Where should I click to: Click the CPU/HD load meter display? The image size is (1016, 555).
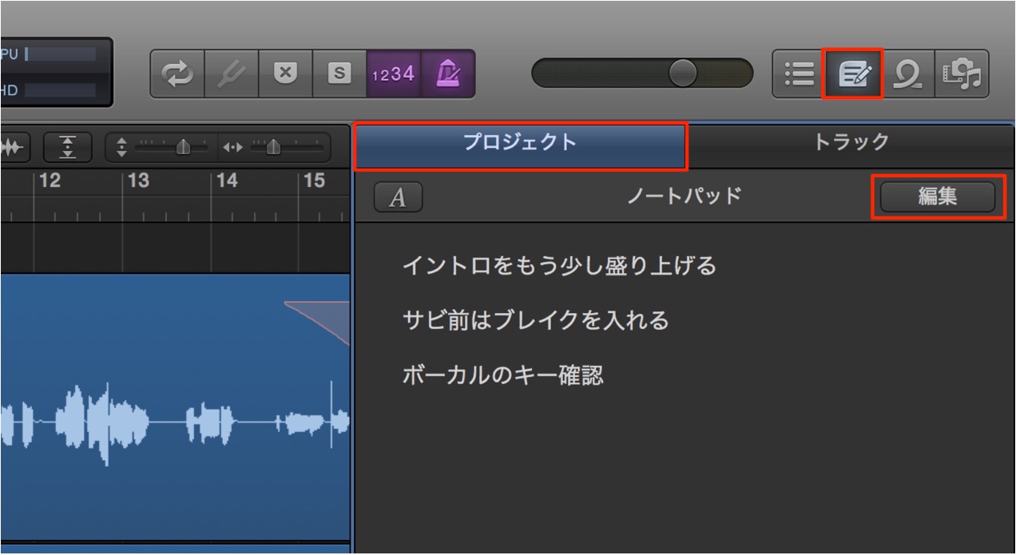click(55, 72)
